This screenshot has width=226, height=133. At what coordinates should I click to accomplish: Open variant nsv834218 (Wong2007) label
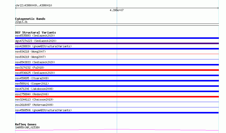[30, 52]
